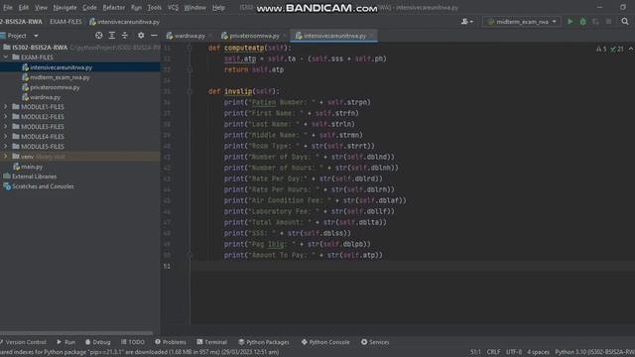The height and width of the screenshot is (357, 635).
Task: Open Project panel settings gear
Action: [x=141, y=36]
